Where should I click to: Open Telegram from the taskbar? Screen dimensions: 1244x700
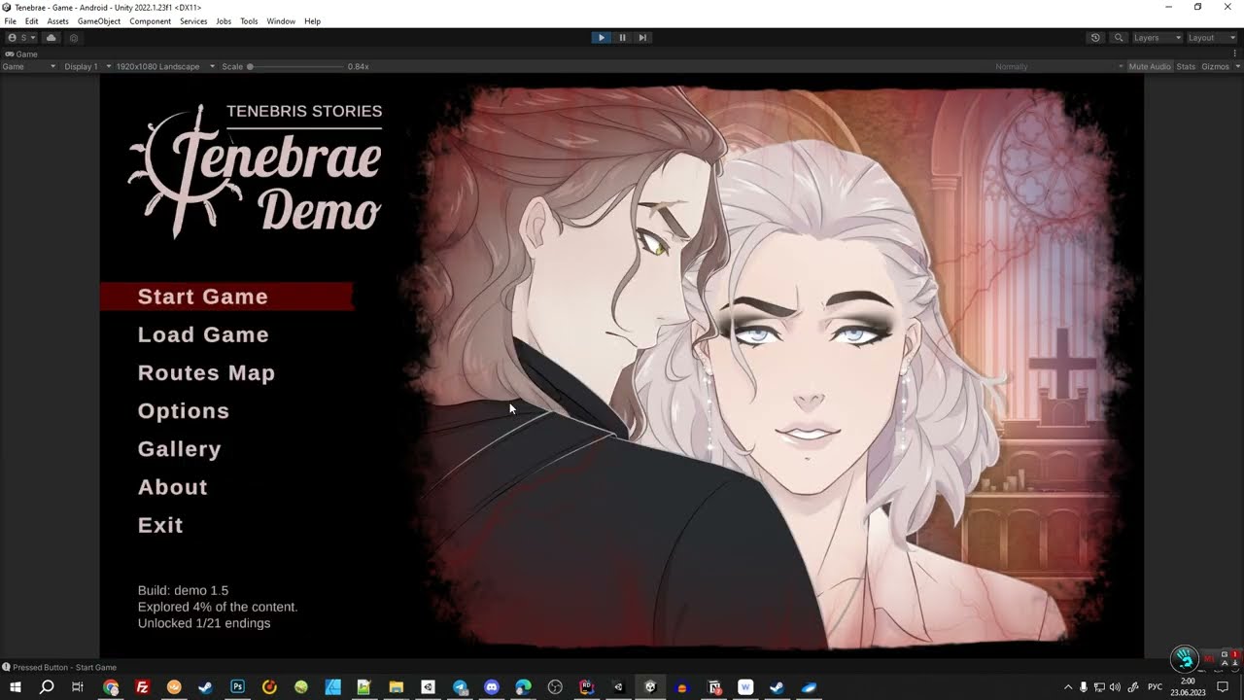click(460, 687)
